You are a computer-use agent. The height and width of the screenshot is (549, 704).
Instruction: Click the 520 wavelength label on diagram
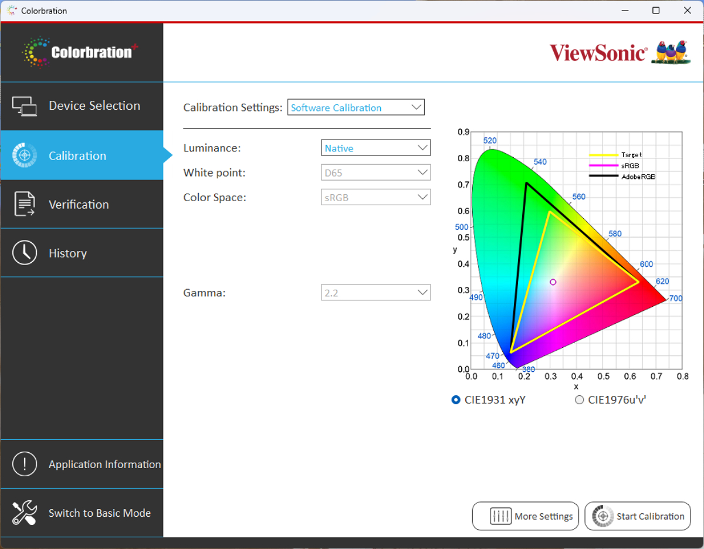pos(490,141)
